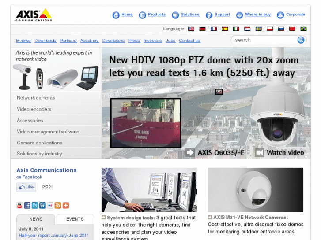The width and height of the screenshot is (321, 240).
Task: Click the control room operator image
Action: tap(149, 190)
